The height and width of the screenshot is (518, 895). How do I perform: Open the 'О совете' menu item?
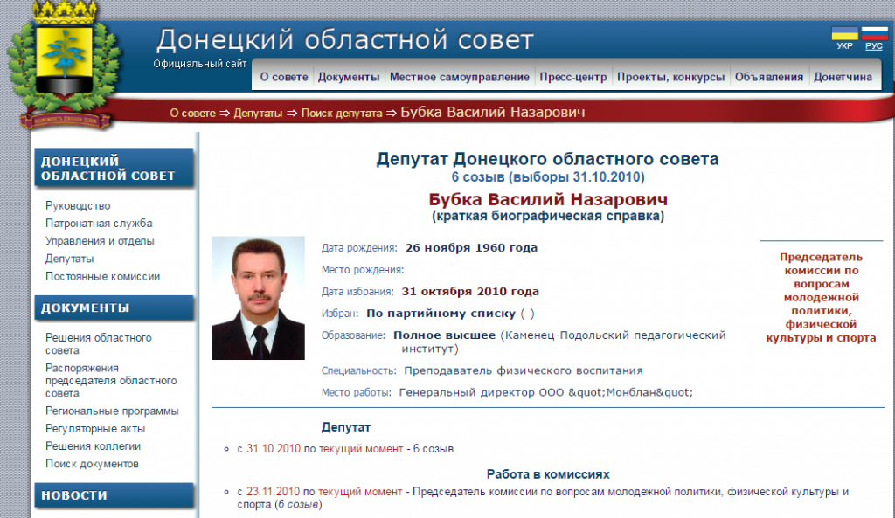pos(284,77)
